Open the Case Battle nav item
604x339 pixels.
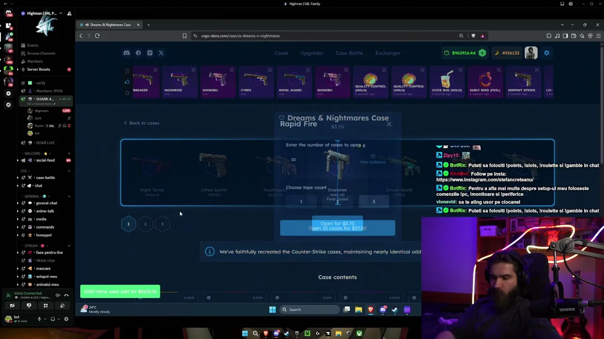pos(349,53)
